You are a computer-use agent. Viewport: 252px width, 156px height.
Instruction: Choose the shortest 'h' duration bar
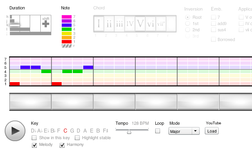(x=11, y=17)
